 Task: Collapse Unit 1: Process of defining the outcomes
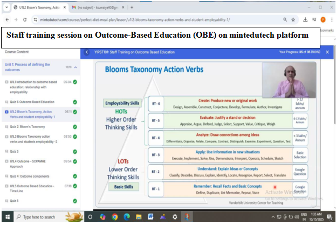[75, 67]
